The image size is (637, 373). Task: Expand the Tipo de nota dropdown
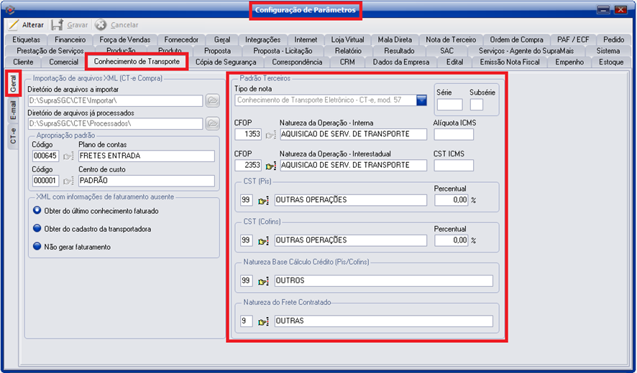(421, 100)
